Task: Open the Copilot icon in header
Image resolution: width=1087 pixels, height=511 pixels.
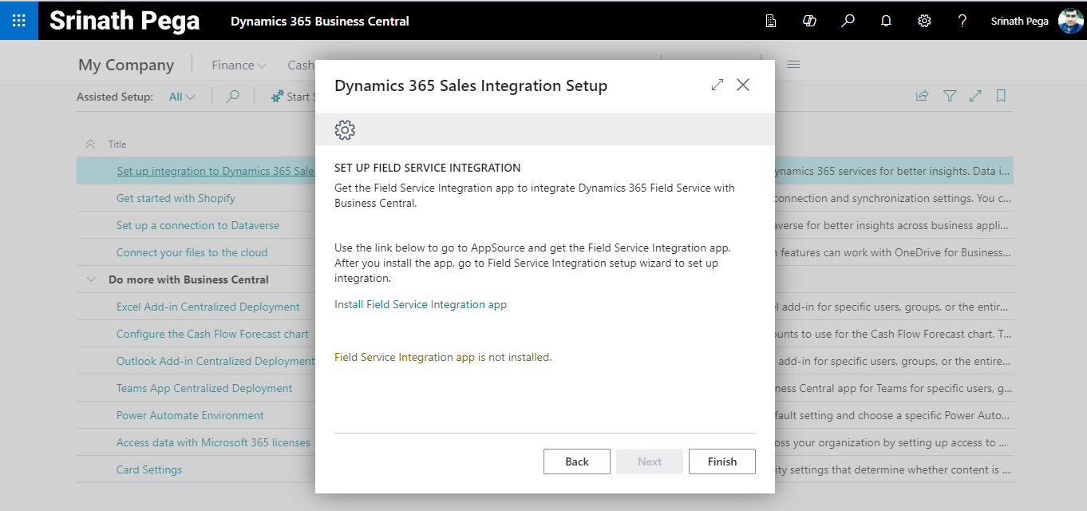Action: pos(809,22)
